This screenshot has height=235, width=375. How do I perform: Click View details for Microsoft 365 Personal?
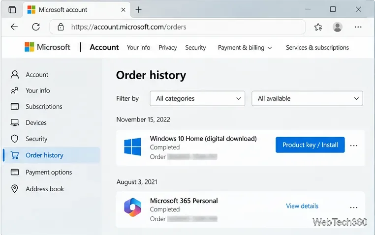pos(302,206)
